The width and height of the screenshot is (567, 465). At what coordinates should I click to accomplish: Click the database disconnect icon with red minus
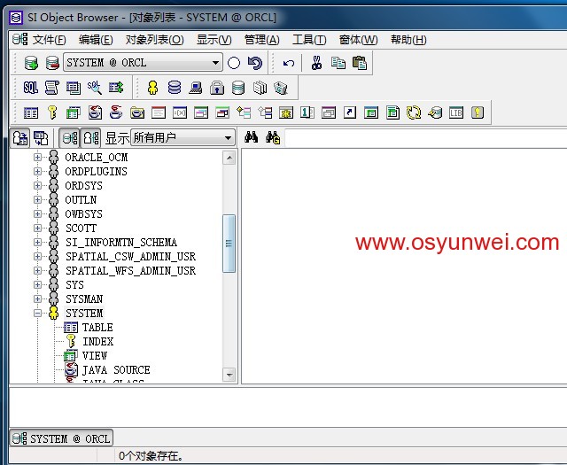[52, 63]
